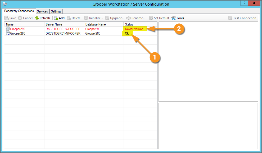This screenshot has width=262, height=153.
Task: Click the Add repository connection icon
Action: click(x=56, y=18)
